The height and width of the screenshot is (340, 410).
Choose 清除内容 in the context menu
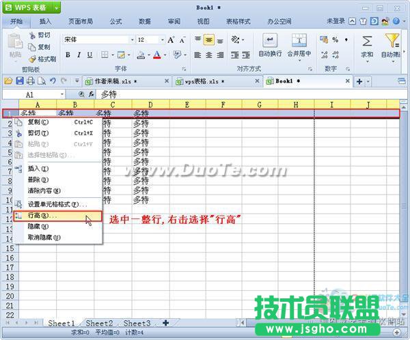(57, 190)
